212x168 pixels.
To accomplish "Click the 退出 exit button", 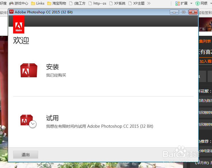I will coord(26,155).
